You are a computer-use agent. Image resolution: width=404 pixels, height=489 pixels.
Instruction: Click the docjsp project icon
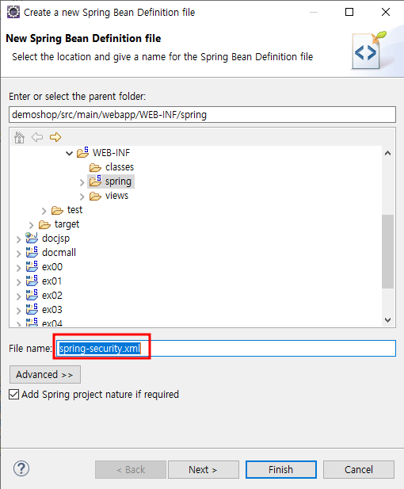32,238
